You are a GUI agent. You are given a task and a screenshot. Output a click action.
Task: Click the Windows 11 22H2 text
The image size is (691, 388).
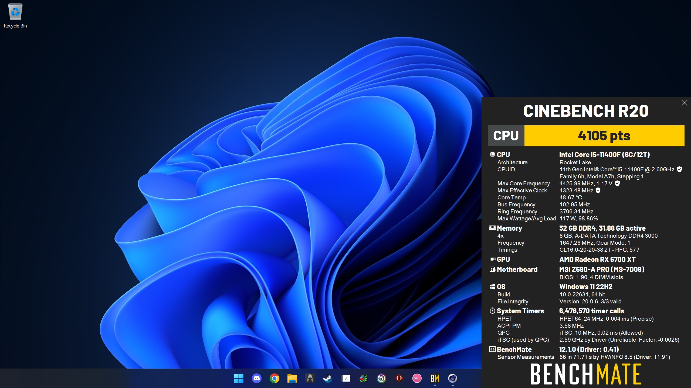(x=586, y=287)
